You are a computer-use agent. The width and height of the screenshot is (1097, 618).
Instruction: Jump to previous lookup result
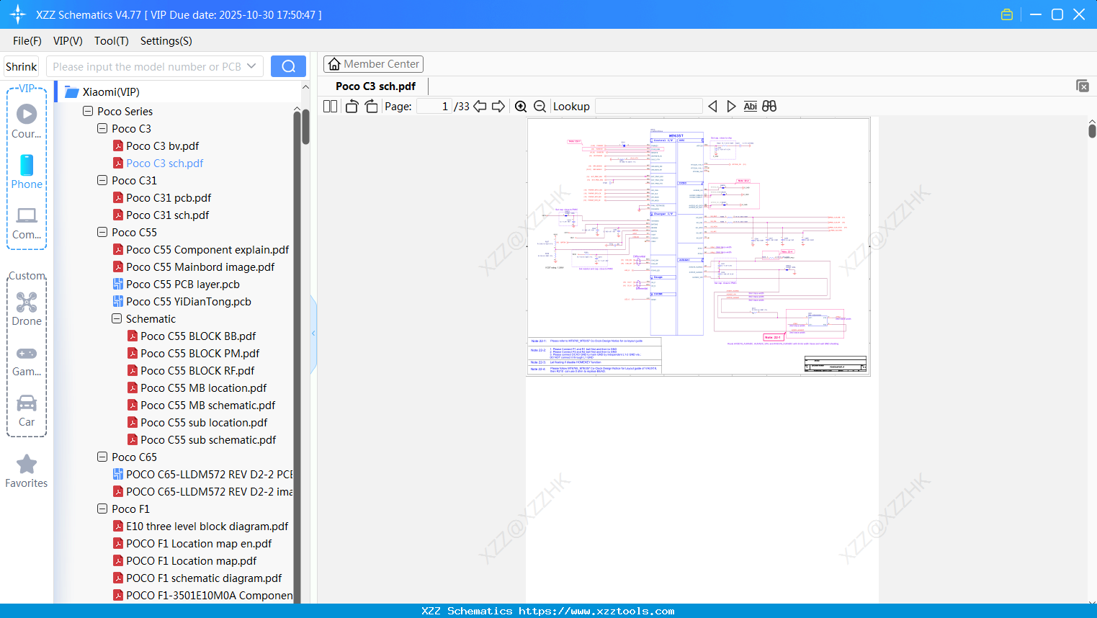tap(712, 107)
